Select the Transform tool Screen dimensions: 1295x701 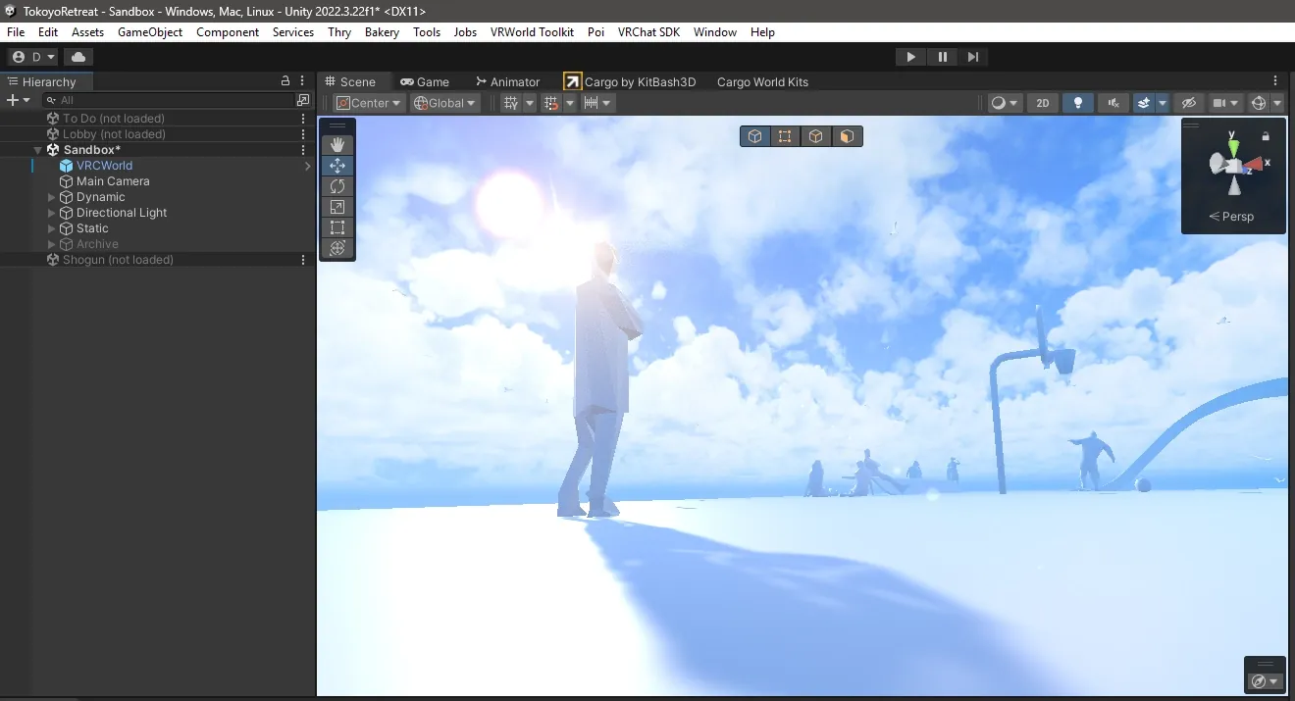tap(337, 248)
